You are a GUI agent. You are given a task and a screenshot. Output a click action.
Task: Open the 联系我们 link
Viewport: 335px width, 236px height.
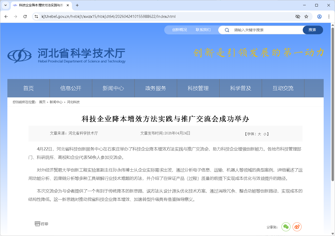[x=203, y=30]
